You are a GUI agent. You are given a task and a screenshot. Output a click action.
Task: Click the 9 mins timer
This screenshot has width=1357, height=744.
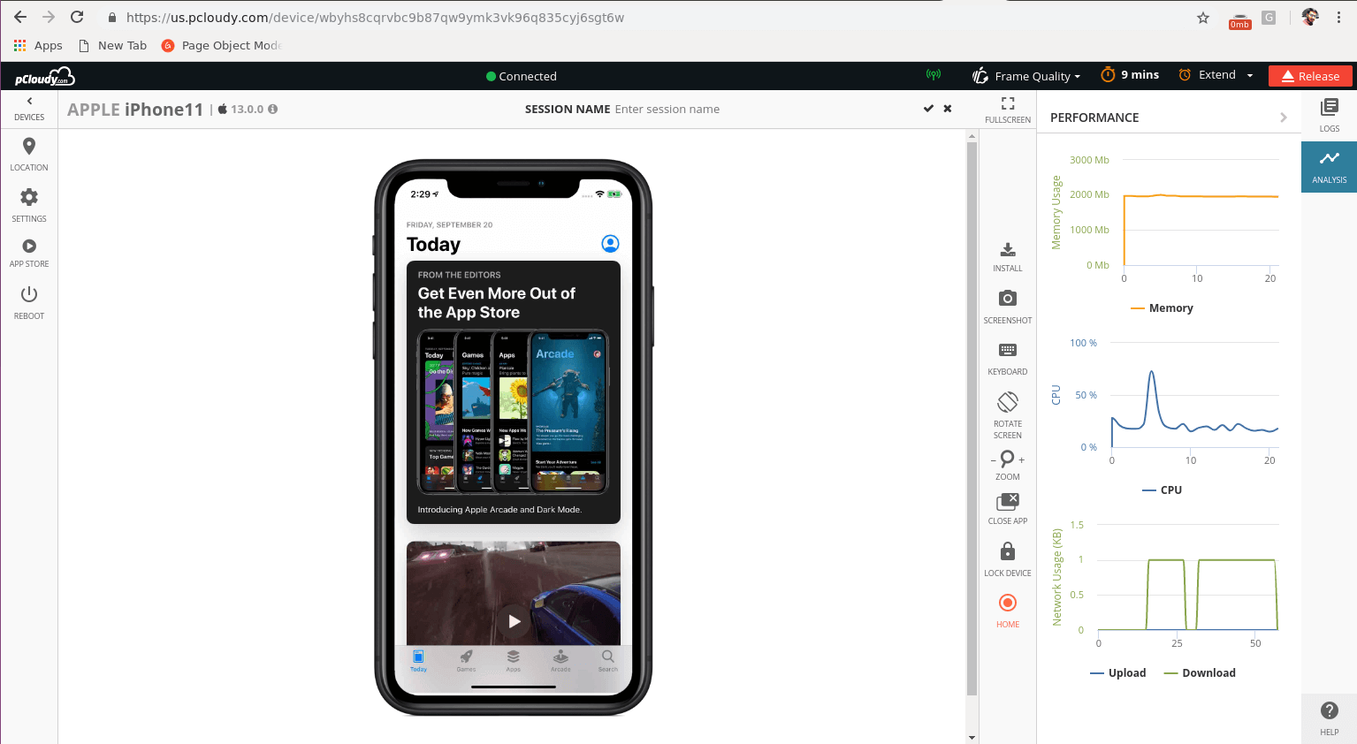point(1130,75)
